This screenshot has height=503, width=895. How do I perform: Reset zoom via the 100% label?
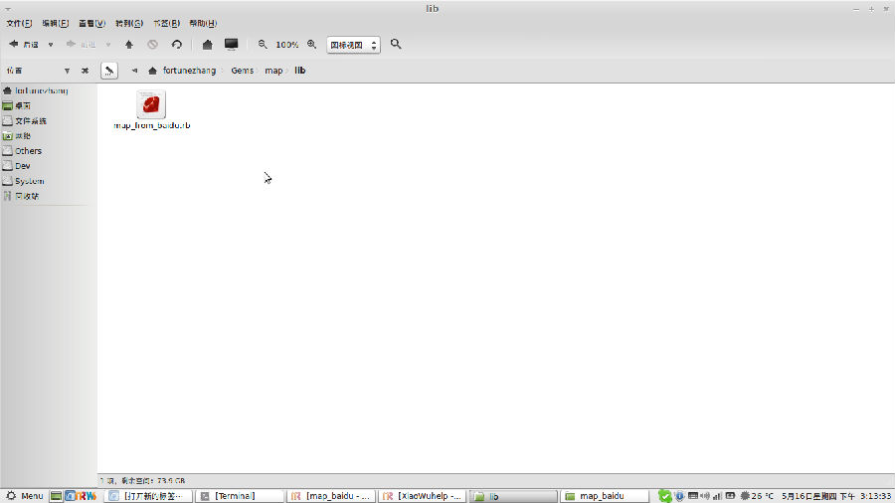pyautogui.click(x=287, y=45)
